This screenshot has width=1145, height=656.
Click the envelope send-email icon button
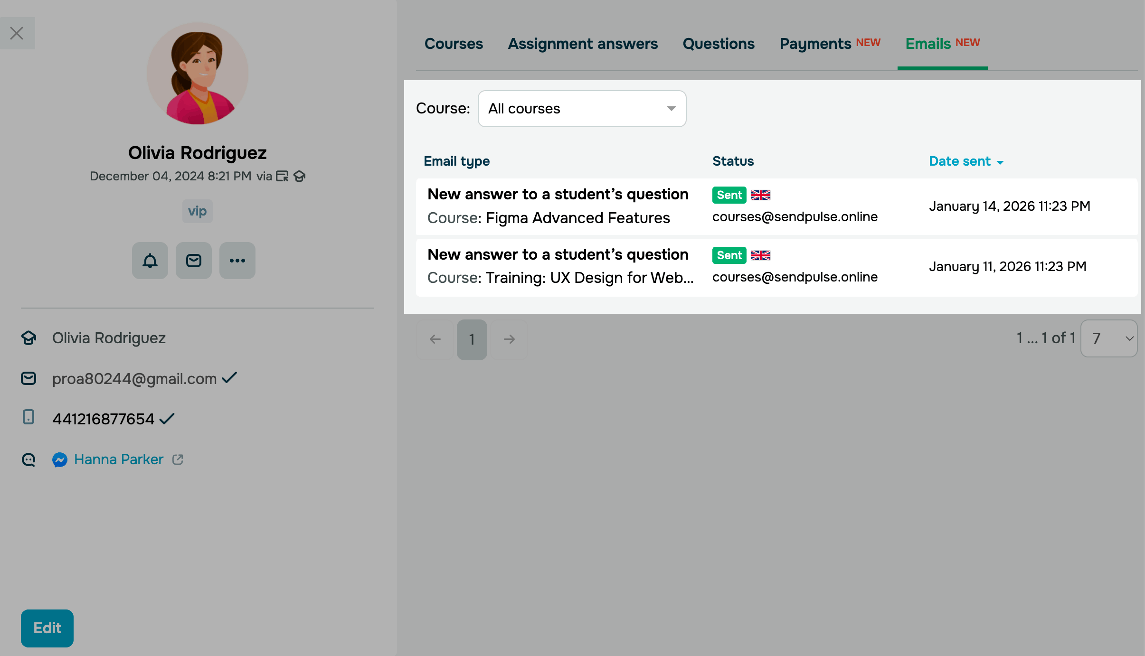(194, 261)
